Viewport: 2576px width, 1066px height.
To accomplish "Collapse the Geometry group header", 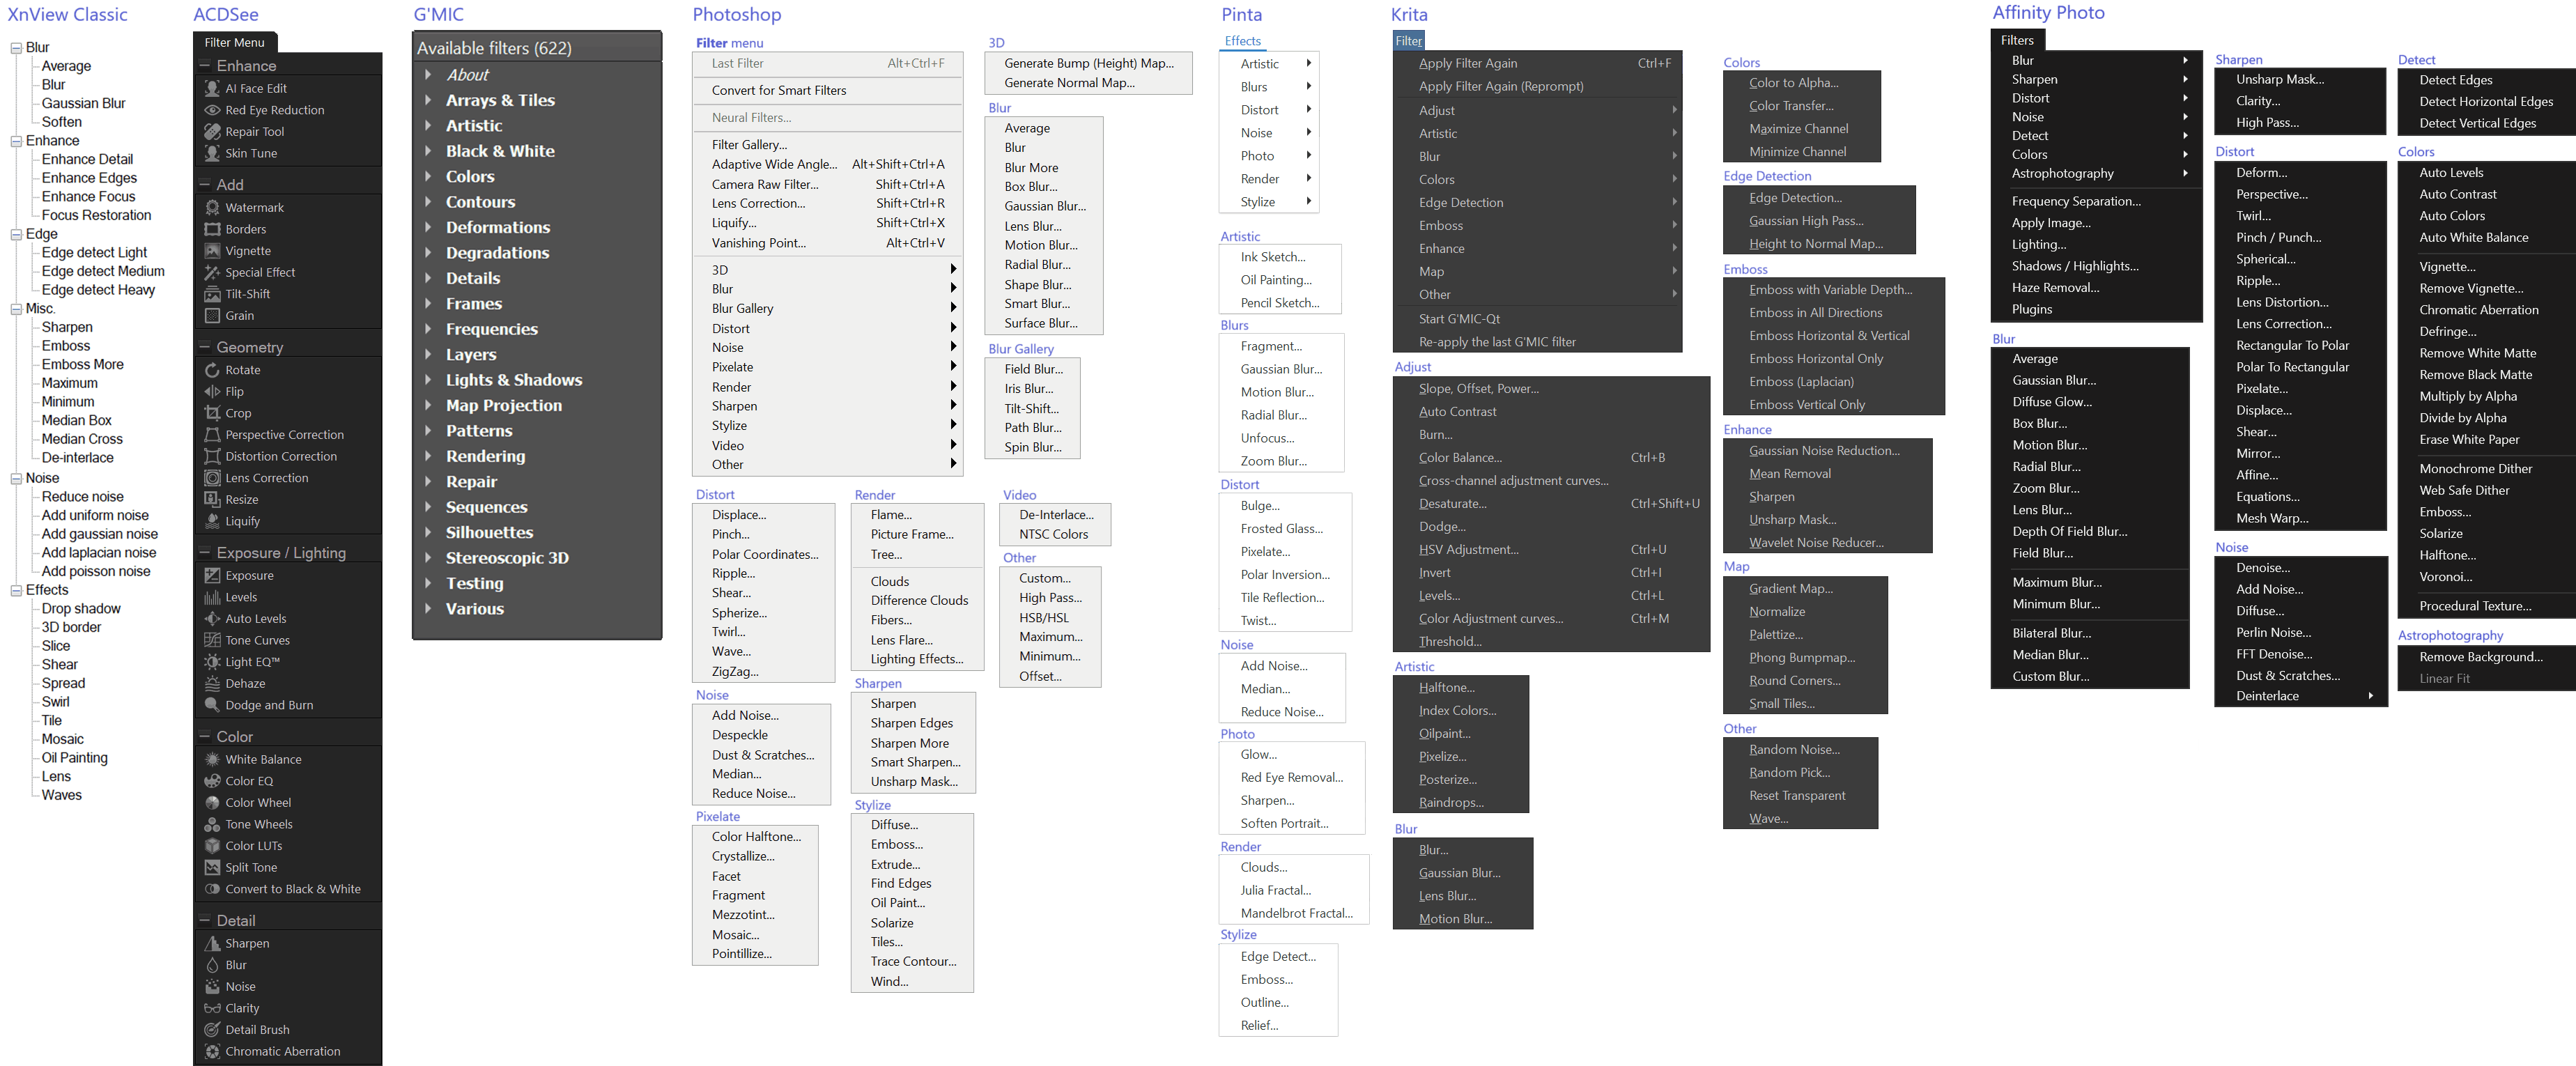I will coord(205,347).
